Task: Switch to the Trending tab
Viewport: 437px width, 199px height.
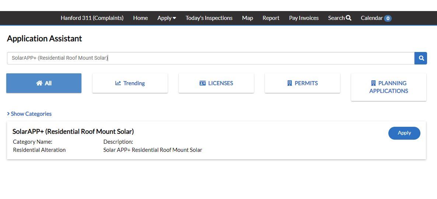Action: point(130,83)
